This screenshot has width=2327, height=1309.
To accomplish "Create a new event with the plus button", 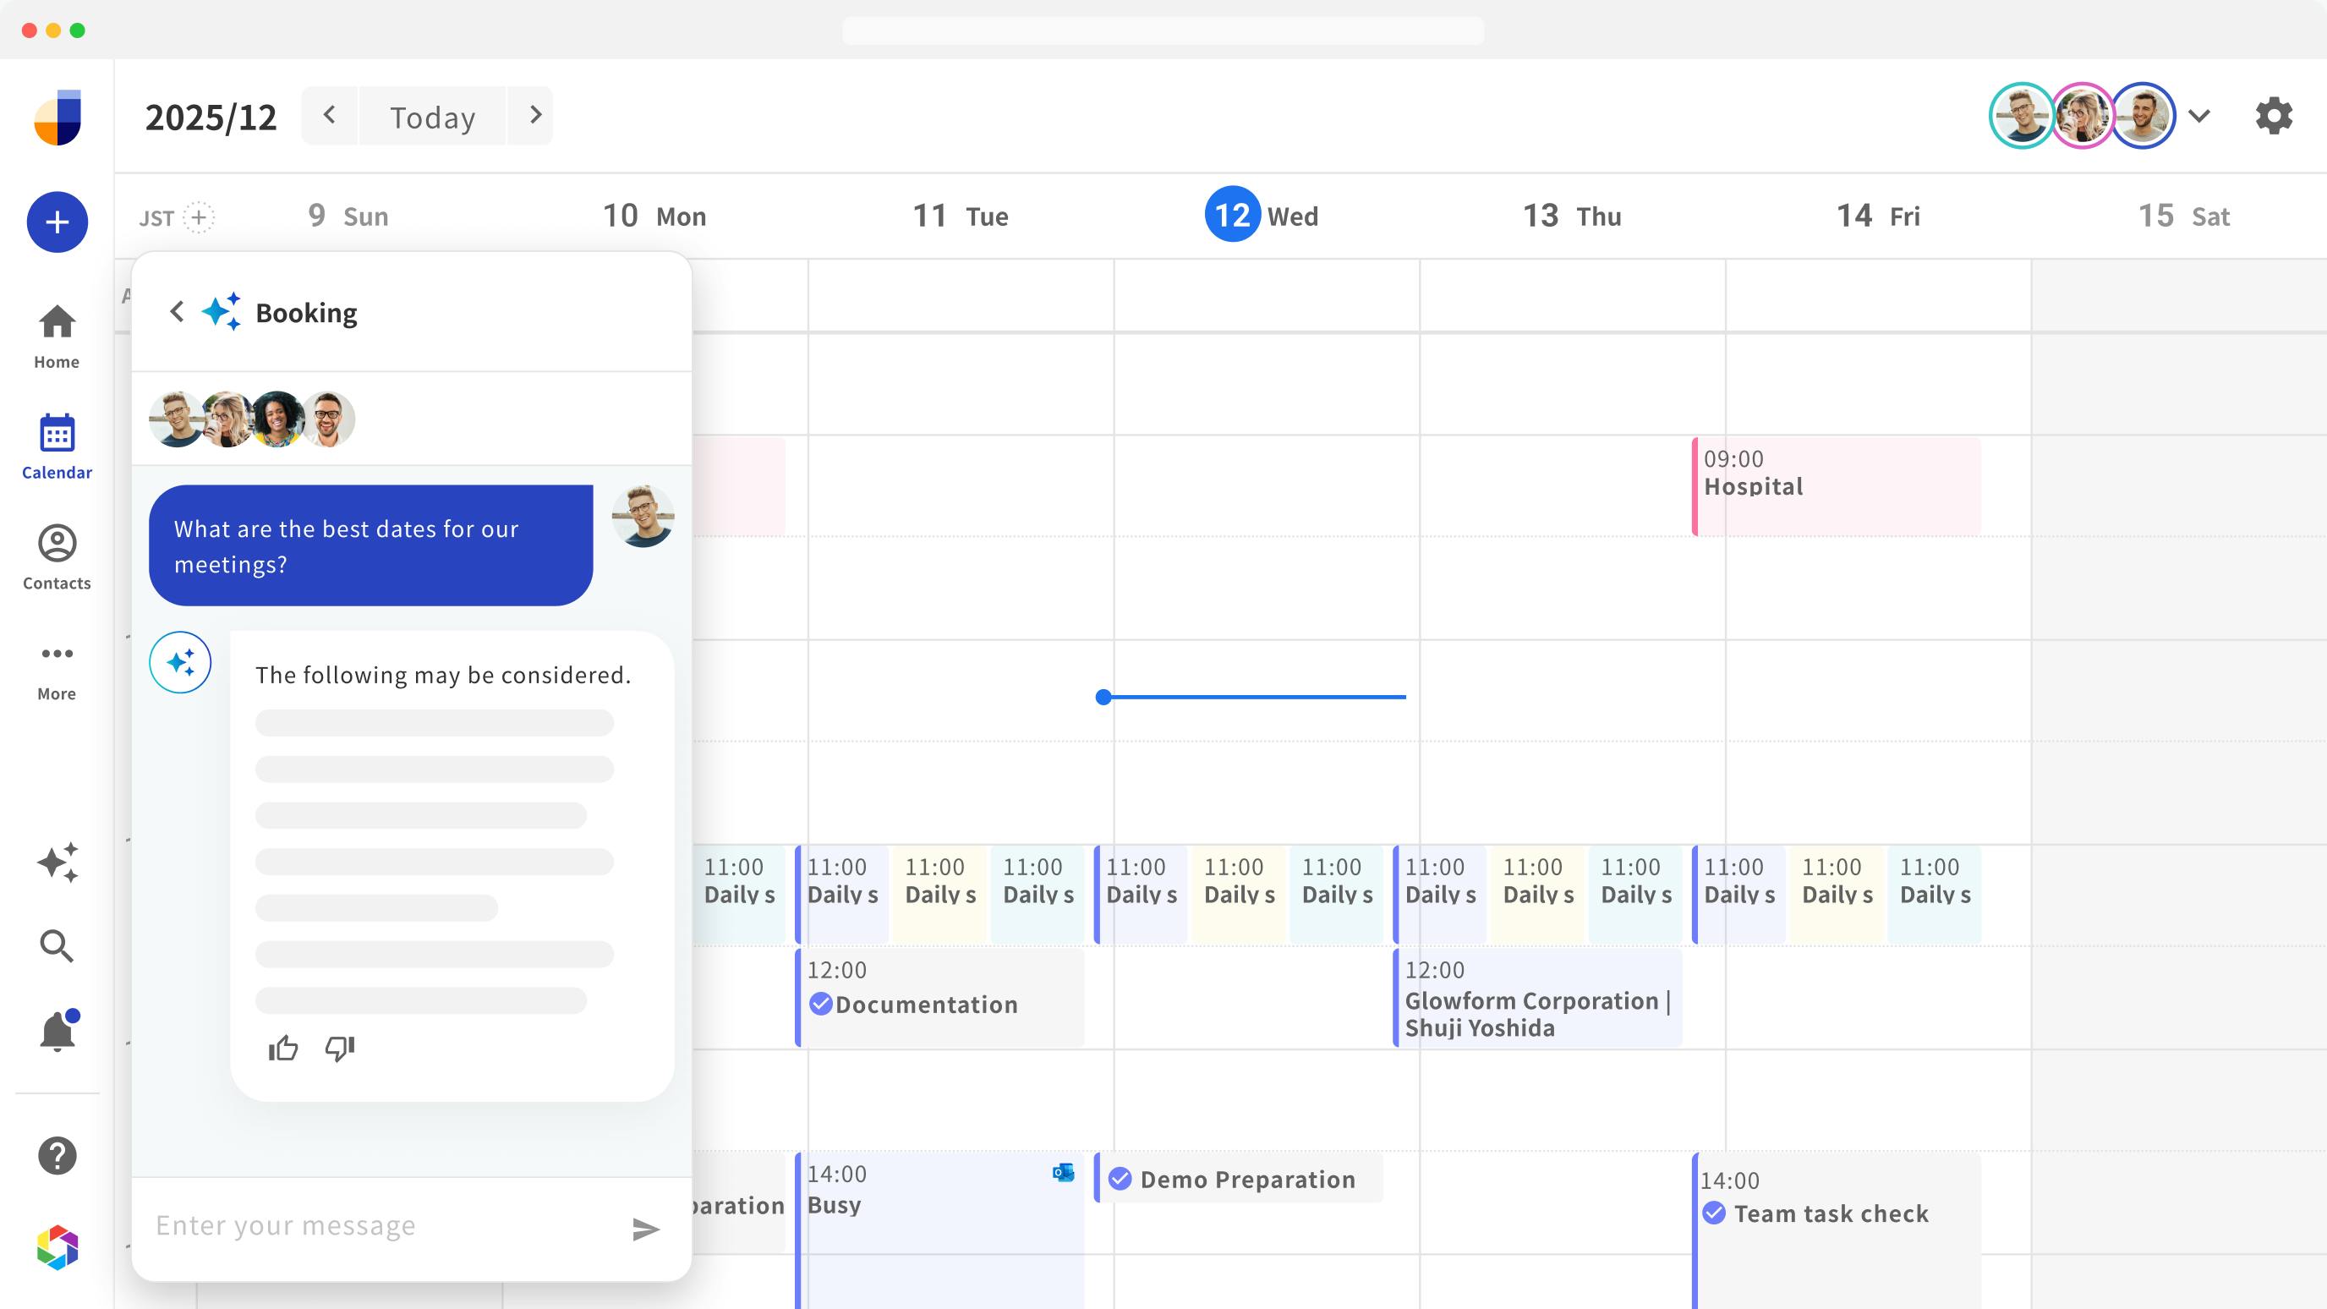I will coord(56,222).
